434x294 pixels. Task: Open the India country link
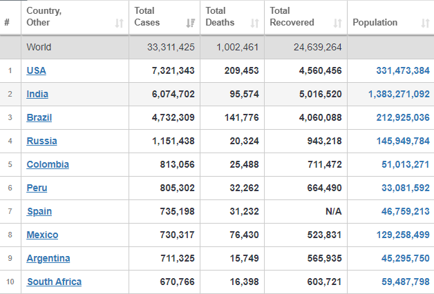37,94
